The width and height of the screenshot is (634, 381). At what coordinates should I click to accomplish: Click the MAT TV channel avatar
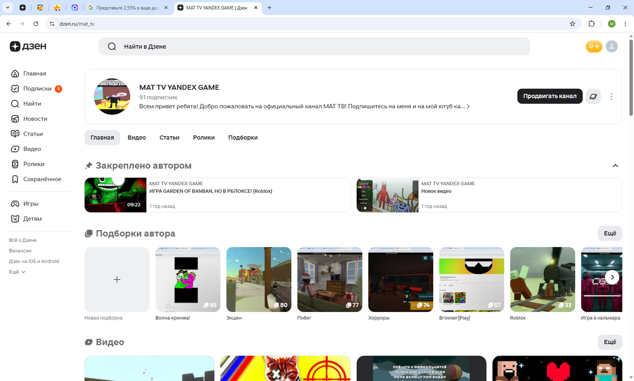pyautogui.click(x=112, y=97)
